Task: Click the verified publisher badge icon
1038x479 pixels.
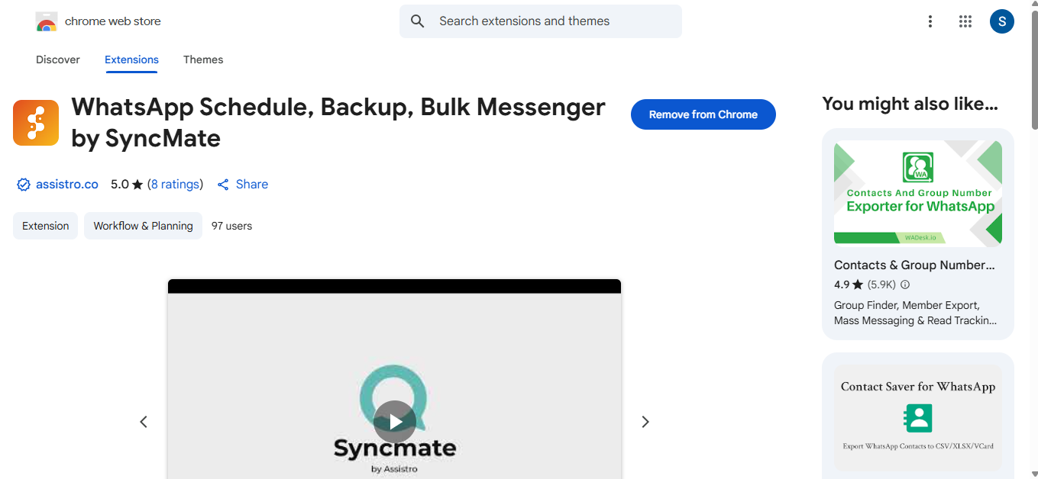Action: [x=23, y=184]
